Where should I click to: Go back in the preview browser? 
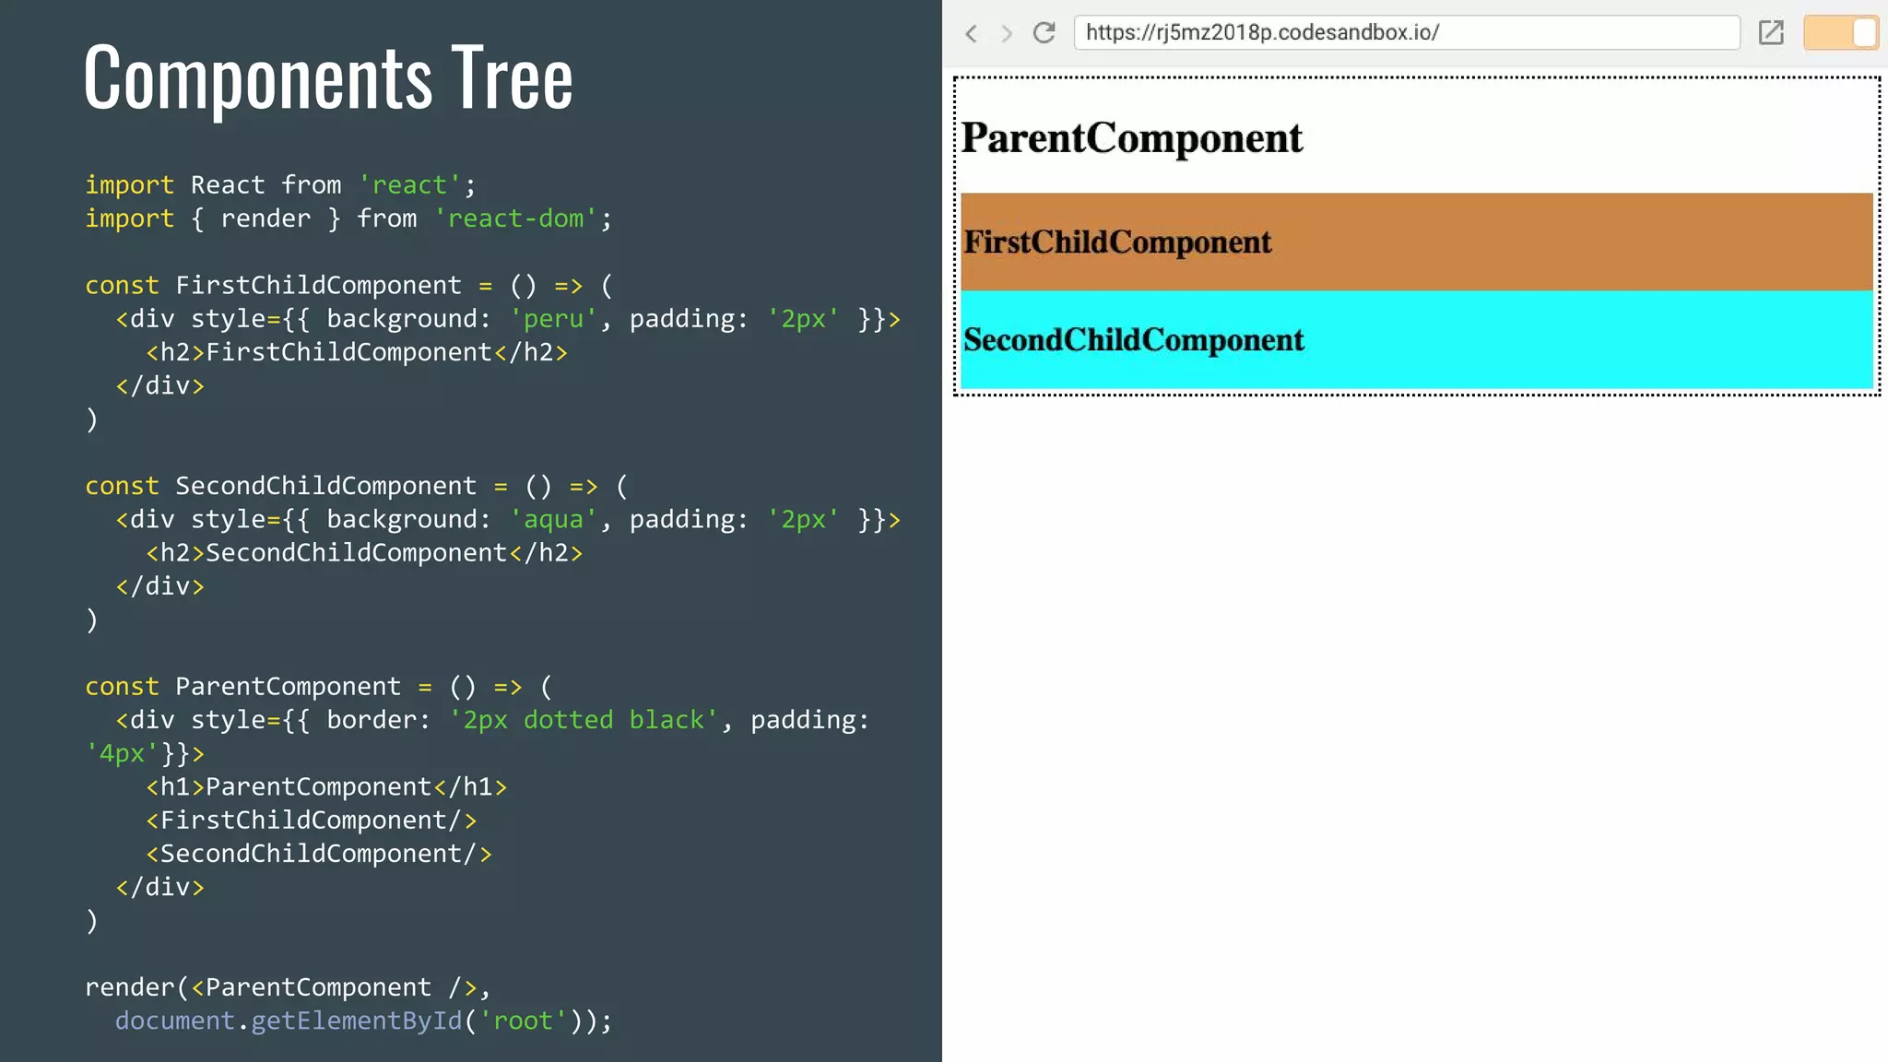pyautogui.click(x=971, y=34)
